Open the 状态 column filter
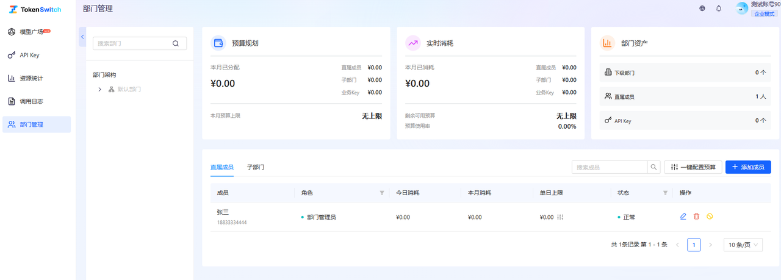This screenshot has height=280, width=781. point(665,193)
